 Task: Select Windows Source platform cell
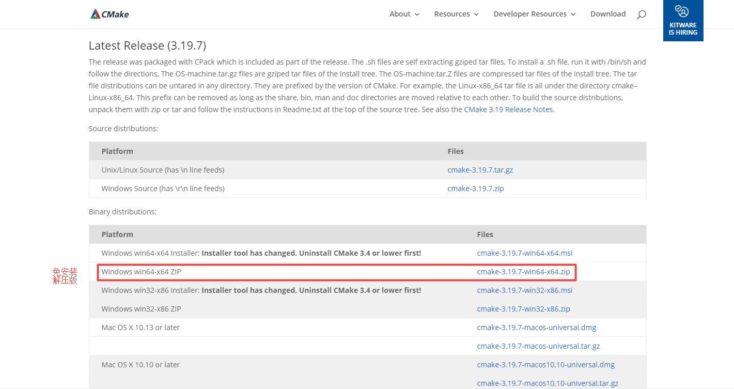[163, 189]
